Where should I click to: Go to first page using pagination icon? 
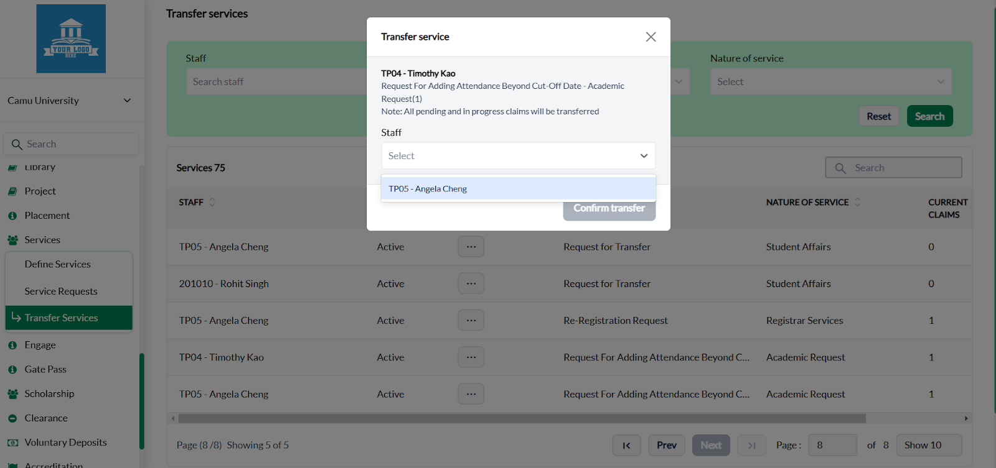click(626, 445)
